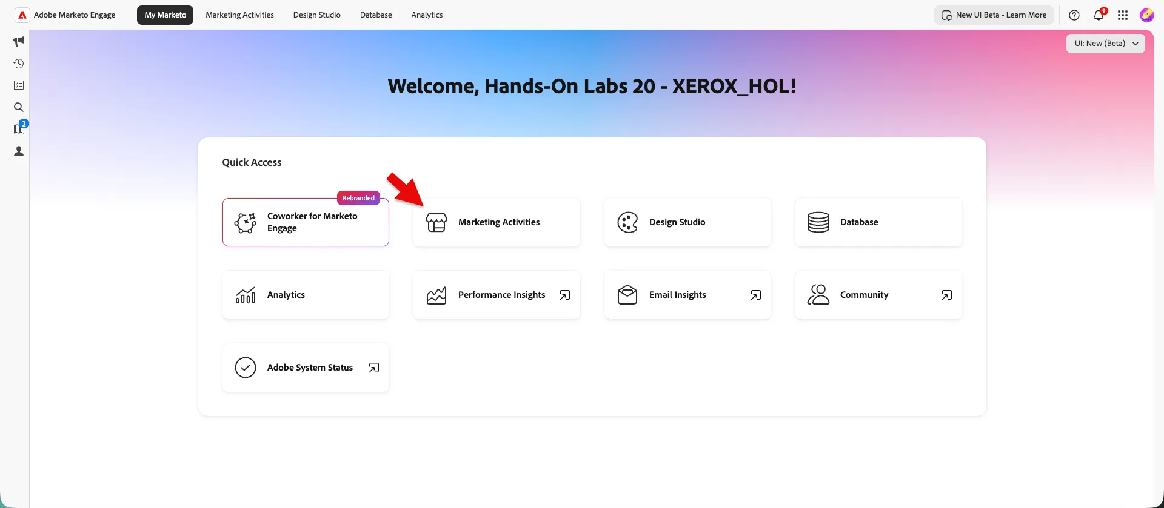1164x508 pixels.
Task: Click the Analytics bar chart icon
Action: pyautogui.click(x=246, y=295)
